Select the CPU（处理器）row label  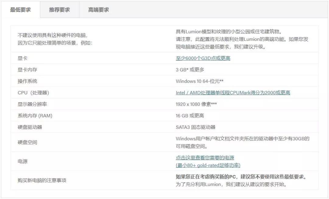click(34, 93)
